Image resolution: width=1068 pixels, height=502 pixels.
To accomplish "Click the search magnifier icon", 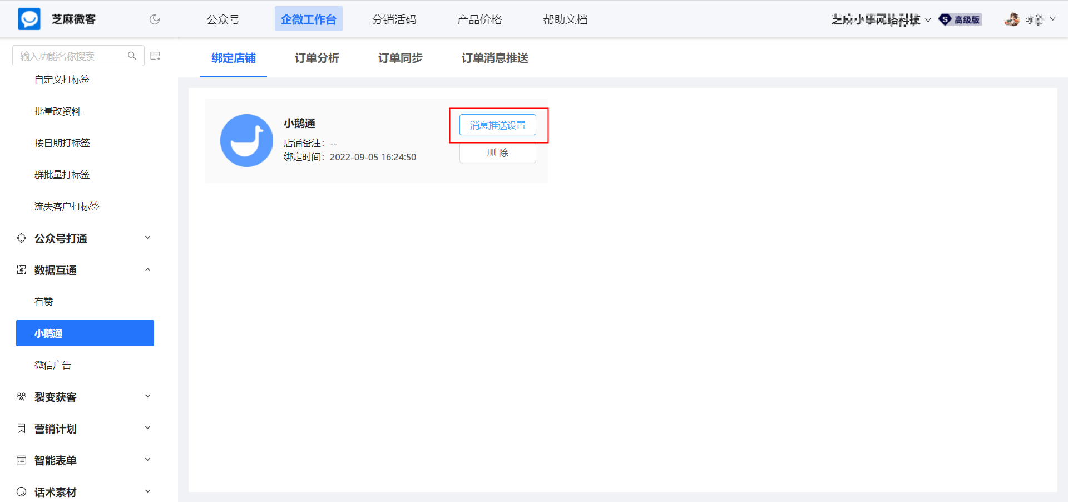I will [x=132, y=56].
